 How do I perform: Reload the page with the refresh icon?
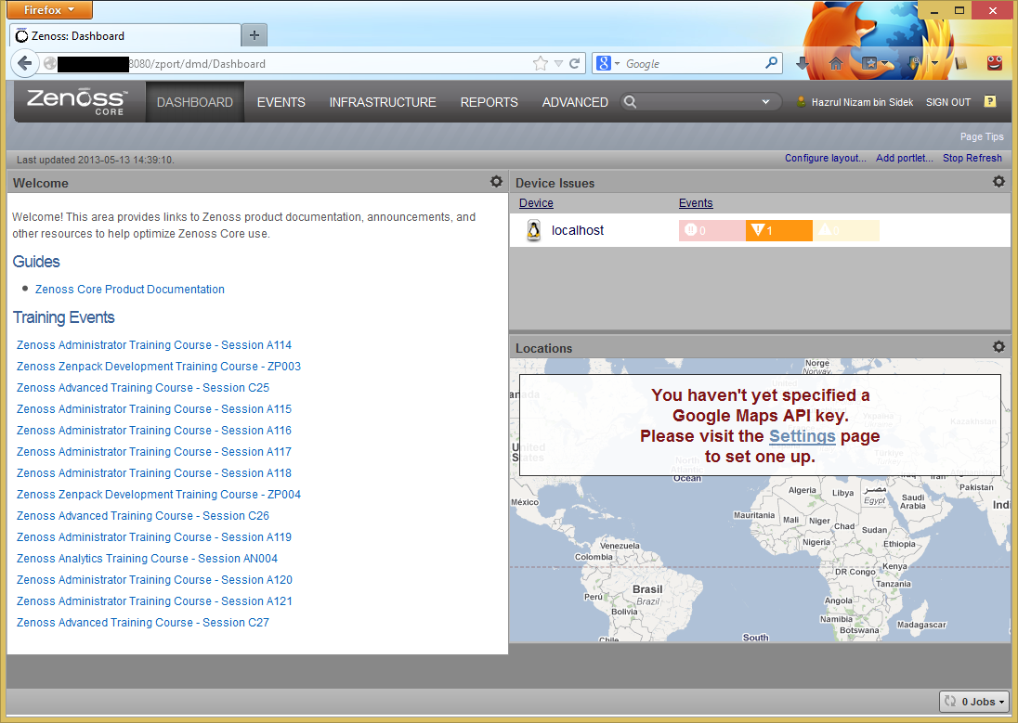(575, 64)
